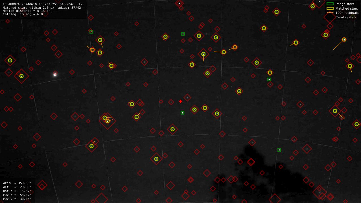Click the green image-star box nearest the center cross
This screenshot has height=203, width=361.
pyautogui.click(x=182, y=113)
